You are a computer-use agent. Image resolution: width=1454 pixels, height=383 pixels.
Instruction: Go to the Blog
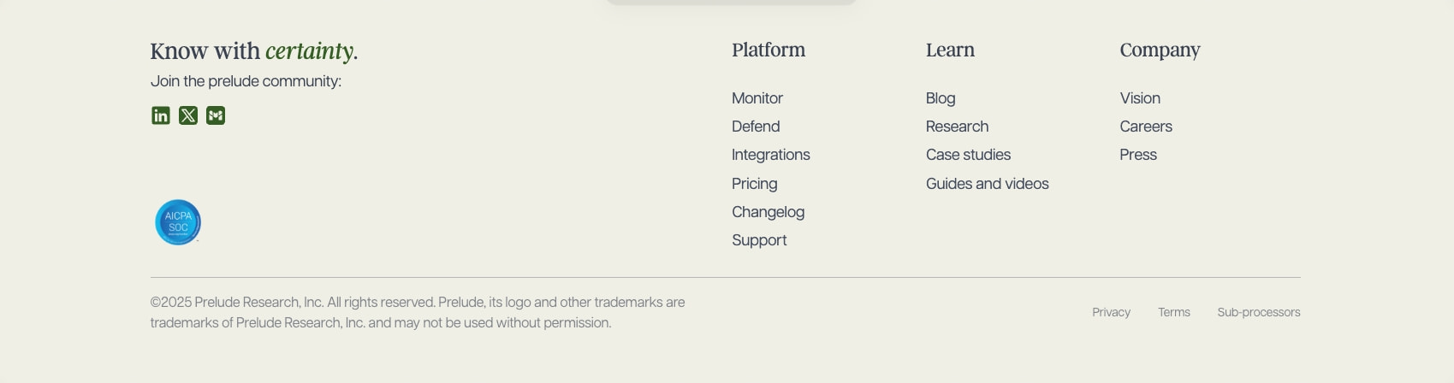point(941,98)
